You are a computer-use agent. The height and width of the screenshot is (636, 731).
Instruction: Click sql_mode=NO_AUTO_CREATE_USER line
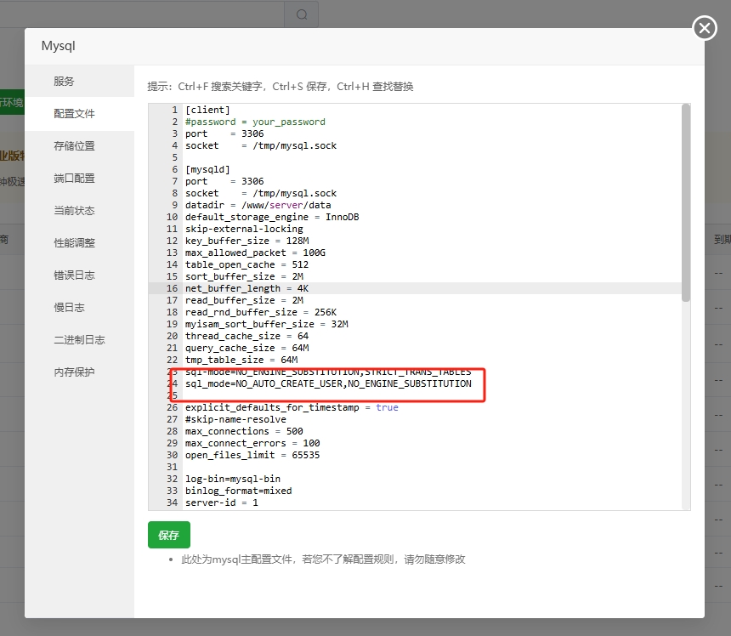point(328,383)
